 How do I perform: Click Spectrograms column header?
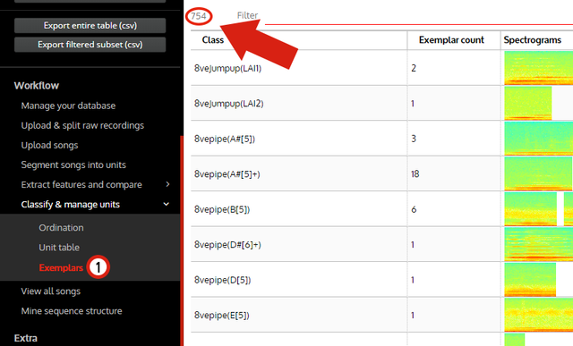coord(533,39)
